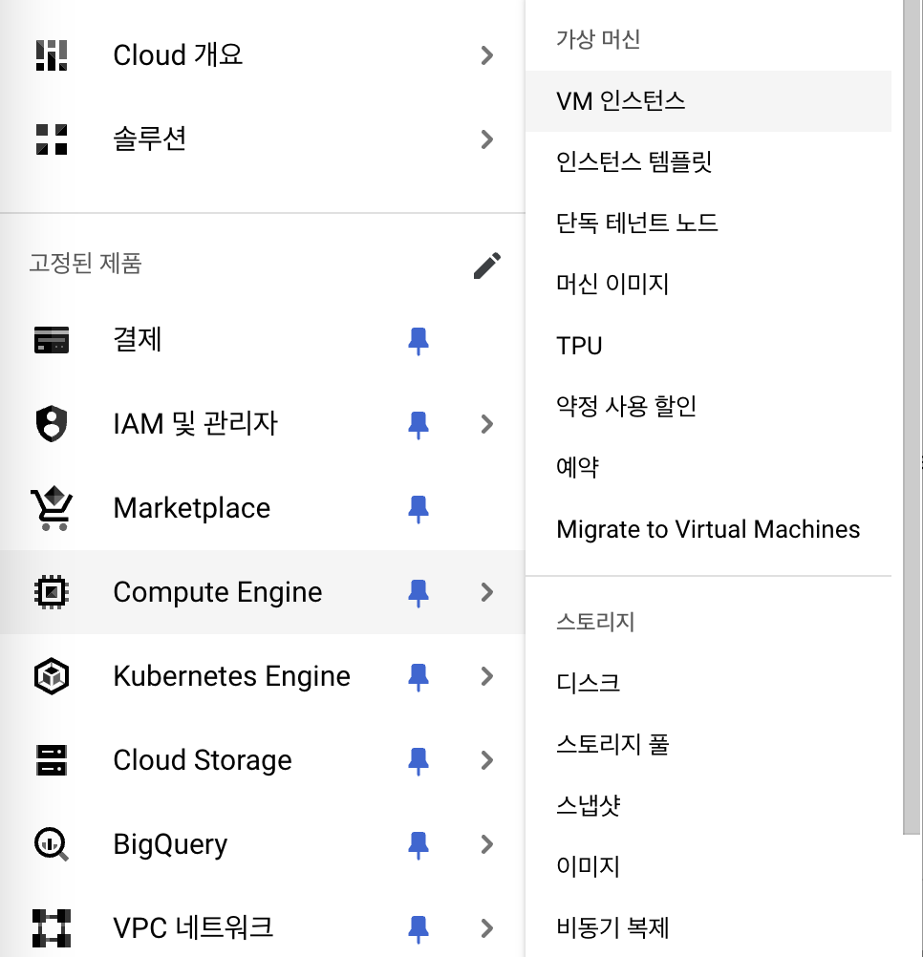Screen dimensions: 923x957
Task: Click the Cloud Storage label
Action: pos(203,760)
